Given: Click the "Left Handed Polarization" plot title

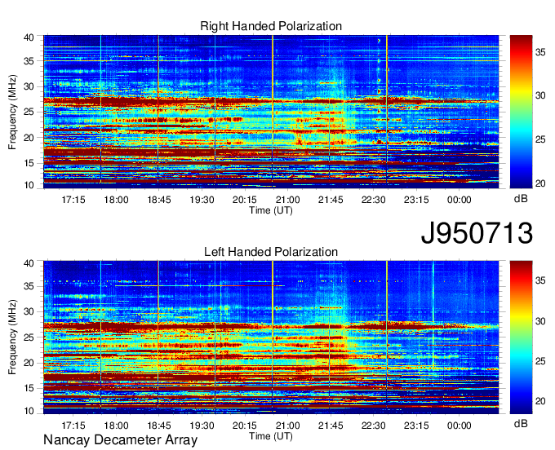Looking at the screenshot, I should (271, 252).
